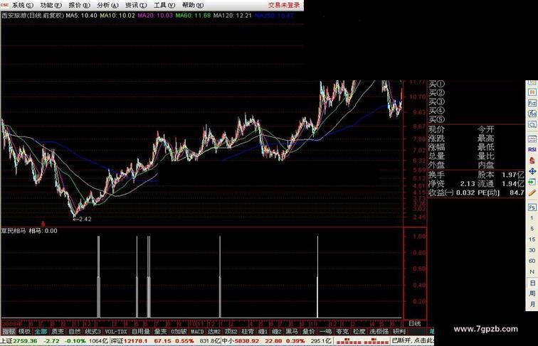Select the 缠1 indicator tab
The height and width of the screenshot is (346, 538).
tap(263, 331)
